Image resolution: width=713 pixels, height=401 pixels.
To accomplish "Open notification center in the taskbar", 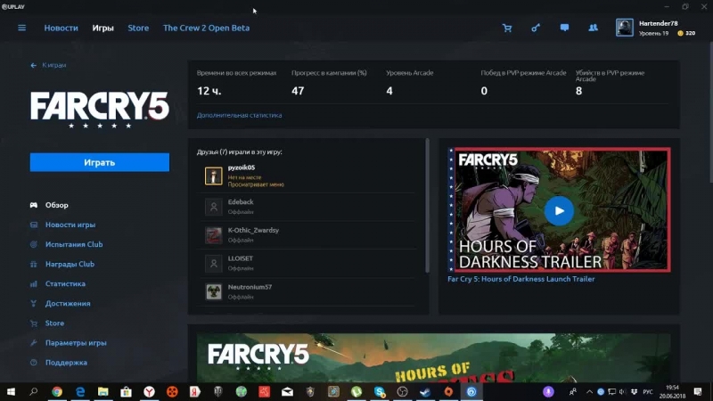I will click(698, 391).
